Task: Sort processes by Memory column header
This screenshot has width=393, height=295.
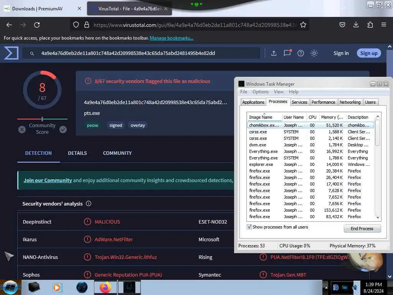Action: [x=332, y=117]
